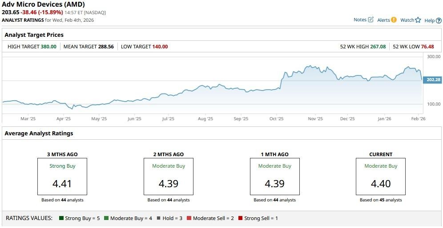Click the 52 WK HIGH 267.08 value
Image resolution: width=443 pixels, height=228 pixels.
(x=378, y=47)
